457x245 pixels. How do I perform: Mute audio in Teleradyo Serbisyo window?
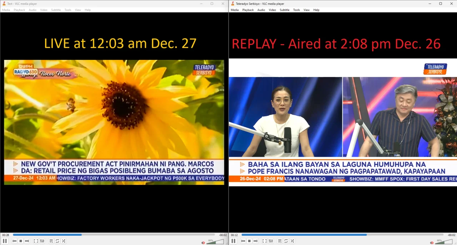(432, 243)
